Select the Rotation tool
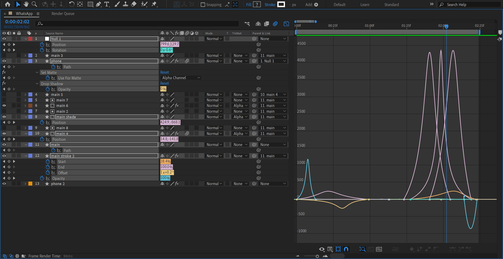This screenshot has width=503, height=259. (72, 4)
